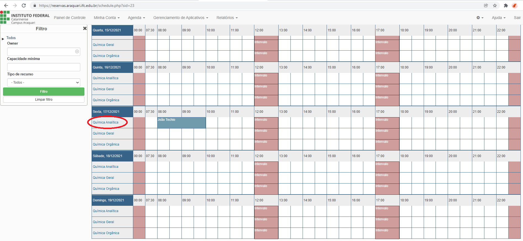The width and height of the screenshot is (523, 241).
Task: Expand the Todos tree node
Action: tap(3, 39)
